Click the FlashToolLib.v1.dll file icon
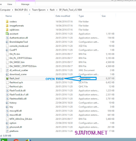Screen dimensions: 136x141 click(x=7, y=94)
